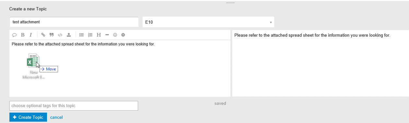Image resolution: width=409 pixels, height=123 pixels.
Task: Click the cancel link
Action: [56, 117]
